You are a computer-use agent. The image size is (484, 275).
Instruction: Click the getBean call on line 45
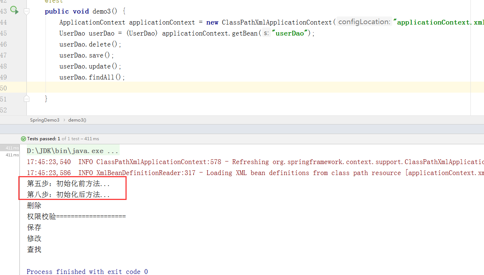(244, 33)
